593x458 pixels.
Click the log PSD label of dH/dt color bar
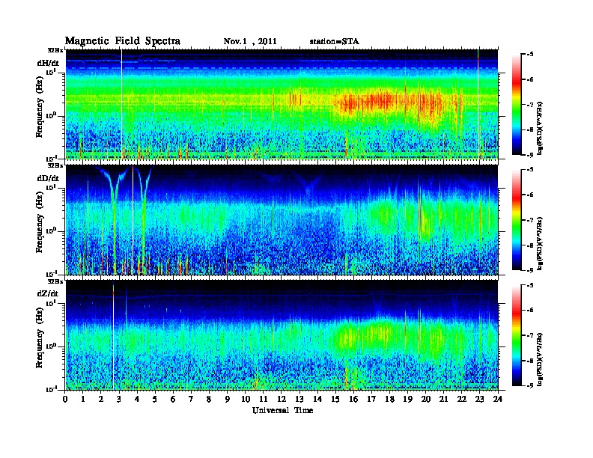click(540, 129)
